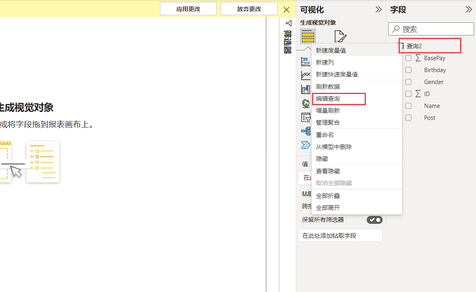Click the 应用更改 button

[188, 9]
